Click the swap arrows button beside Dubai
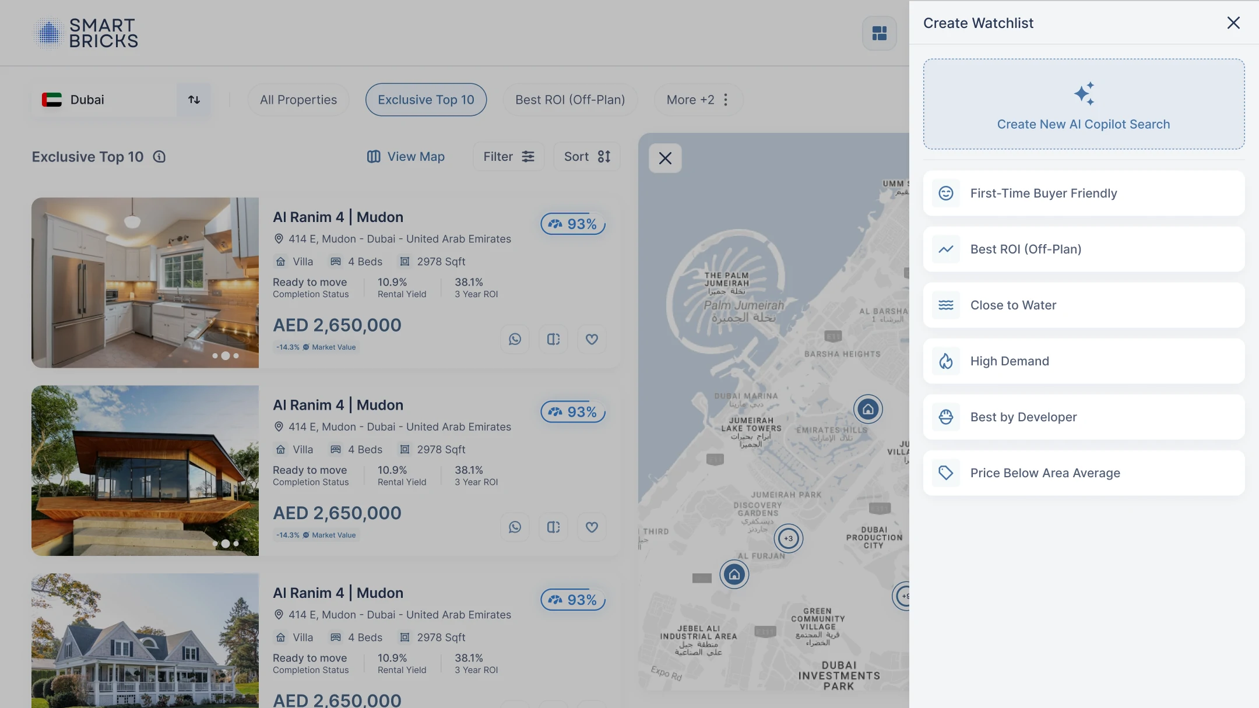Image resolution: width=1259 pixels, height=708 pixels. click(x=194, y=100)
